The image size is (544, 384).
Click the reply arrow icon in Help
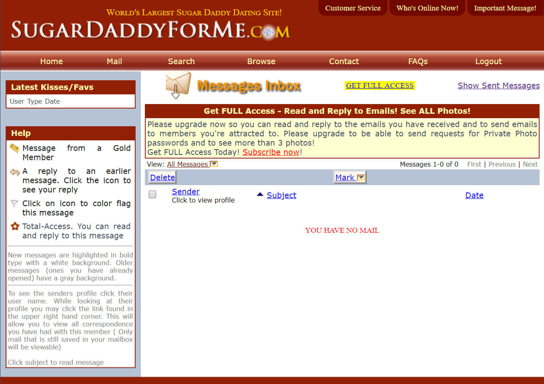point(15,172)
